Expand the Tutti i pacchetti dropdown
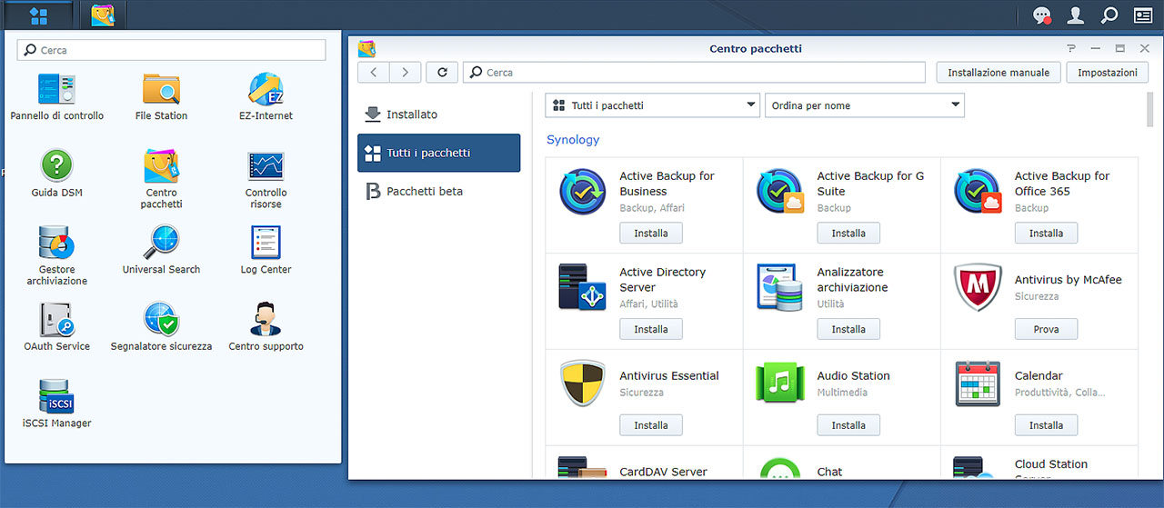This screenshot has height=508, width=1164. 652,105
